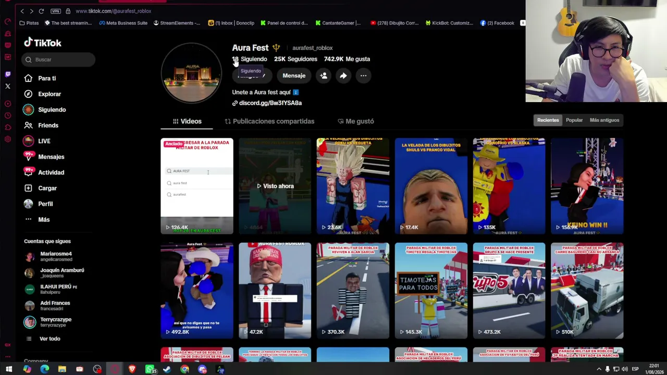This screenshot has width=667, height=375.
Task: Open the Windows Start menu
Action: pos(9,369)
